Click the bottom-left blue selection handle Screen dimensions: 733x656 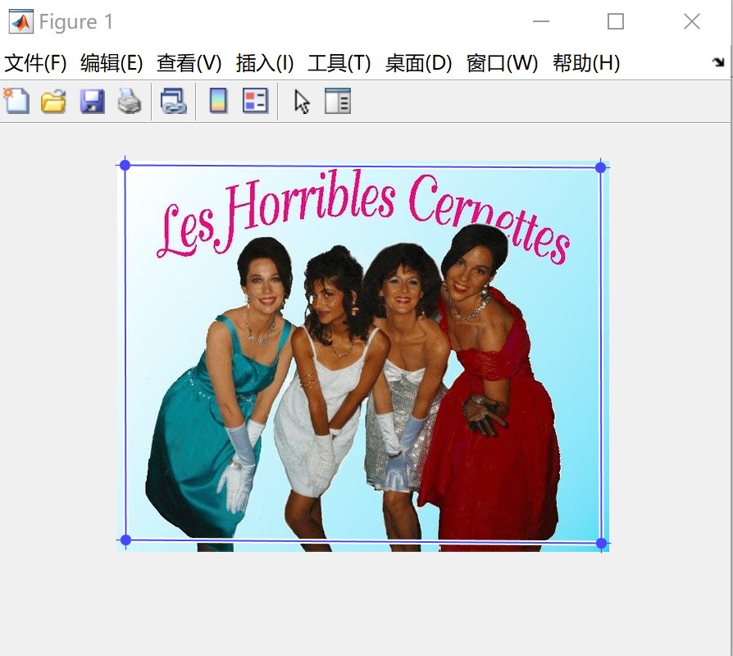125,540
